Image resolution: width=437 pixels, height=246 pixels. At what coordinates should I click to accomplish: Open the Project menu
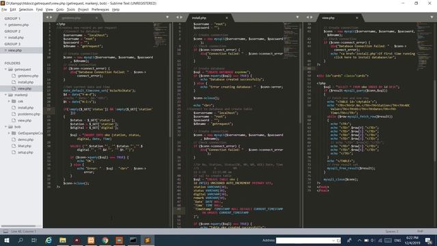[83, 10]
